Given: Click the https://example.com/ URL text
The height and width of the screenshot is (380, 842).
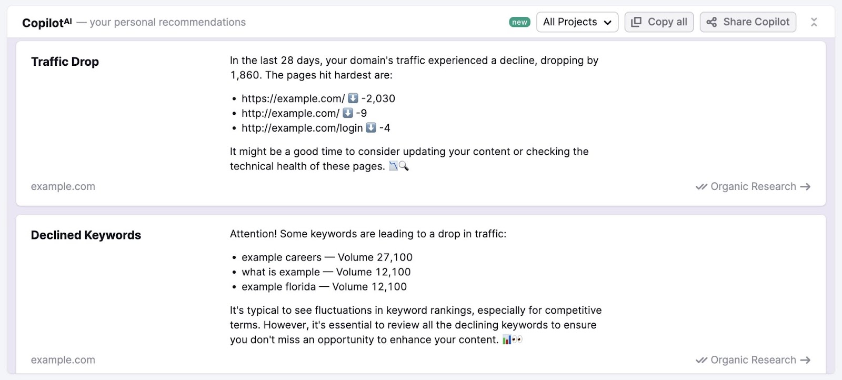Looking at the screenshot, I should pos(293,98).
